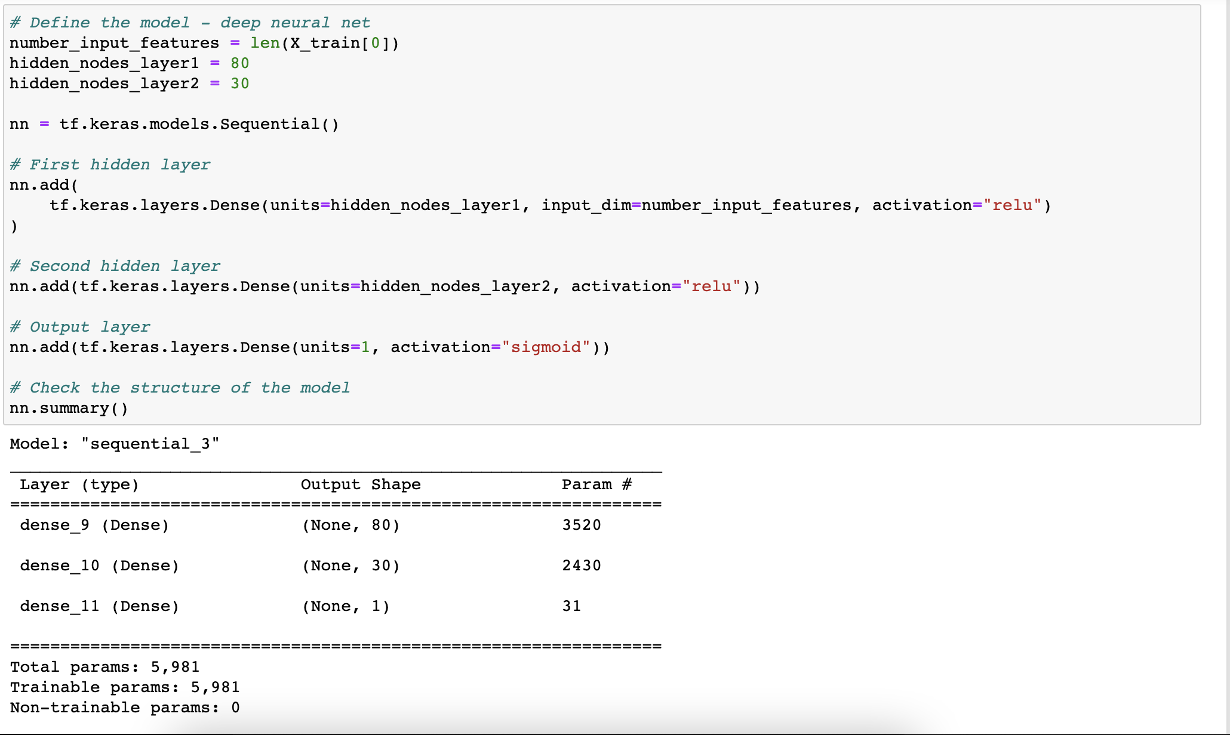Click the 'Total params: 5,981' line

tap(104, 667)
